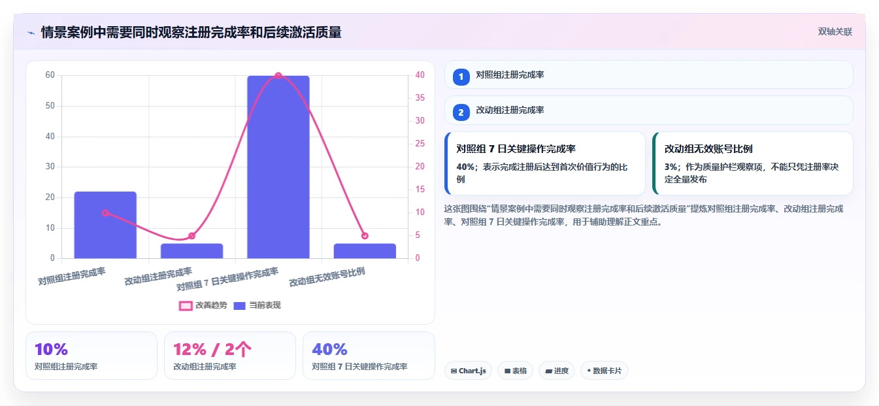
Task: Click the trend icon beside the header title
Action: point(31,33)
